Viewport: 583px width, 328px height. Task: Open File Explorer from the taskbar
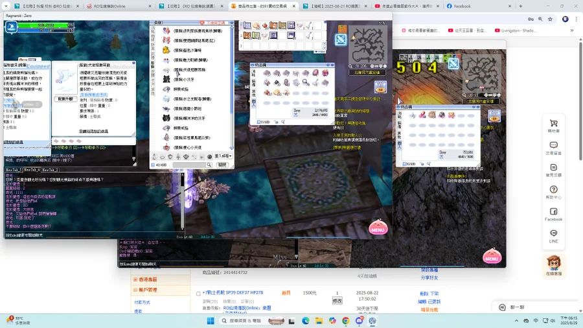[x=319, y=321]
